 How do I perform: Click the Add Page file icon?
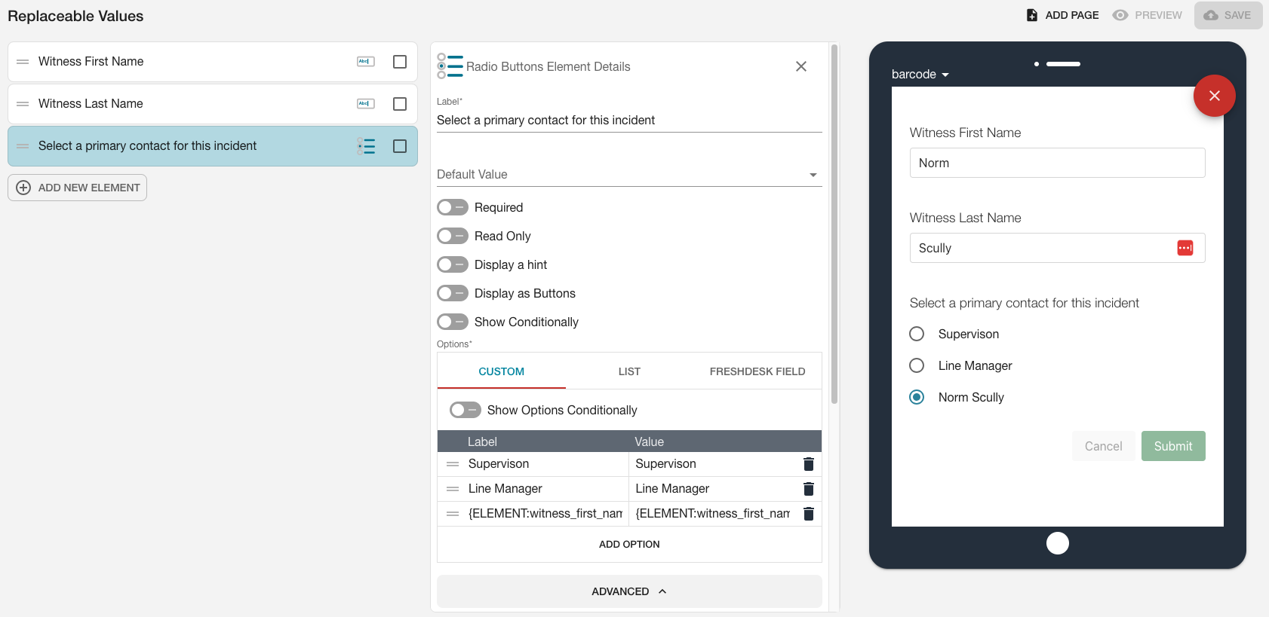point(1032,15)
